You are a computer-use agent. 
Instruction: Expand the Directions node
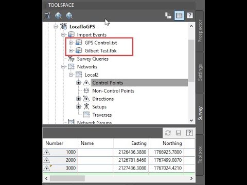click(78, 99)
